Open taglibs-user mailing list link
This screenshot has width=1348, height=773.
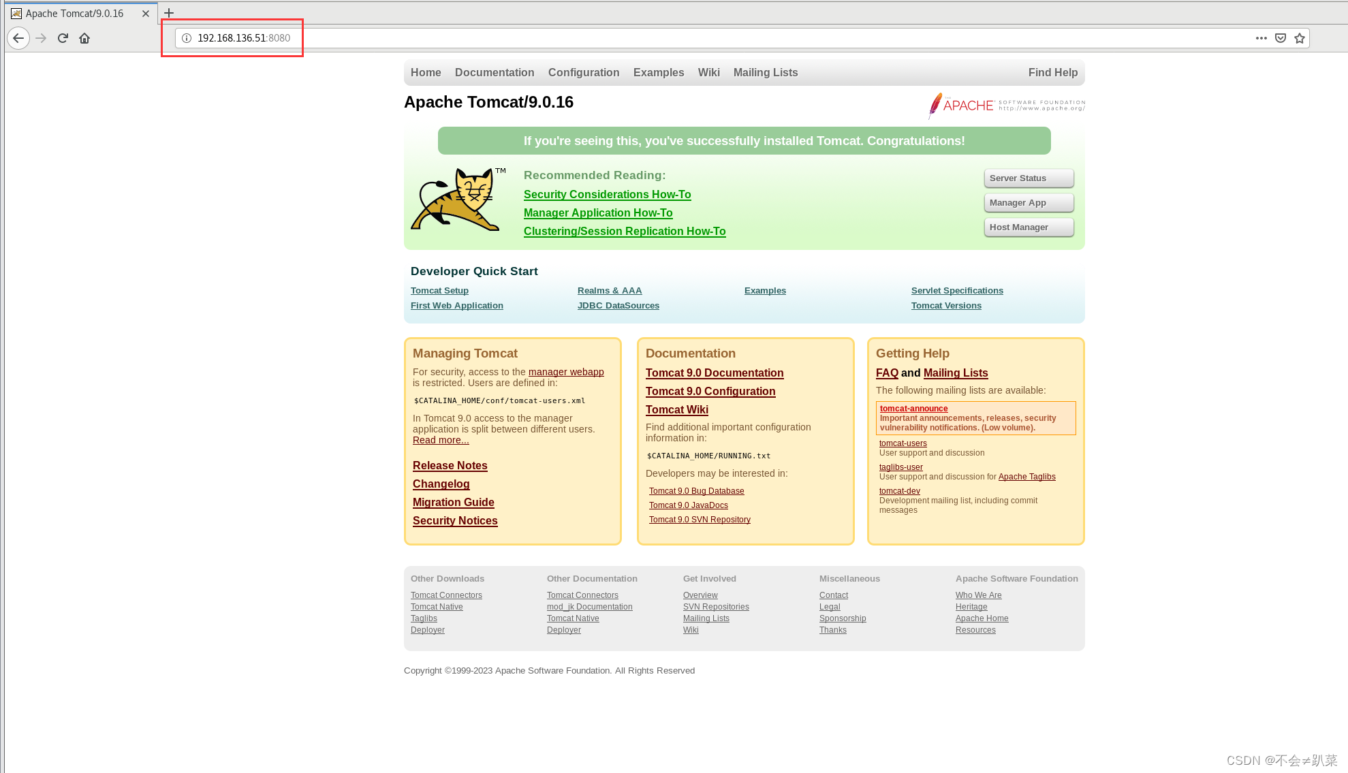(x=901, y=467)
